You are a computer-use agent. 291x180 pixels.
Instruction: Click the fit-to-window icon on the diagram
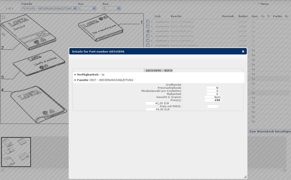click(3, 17)
